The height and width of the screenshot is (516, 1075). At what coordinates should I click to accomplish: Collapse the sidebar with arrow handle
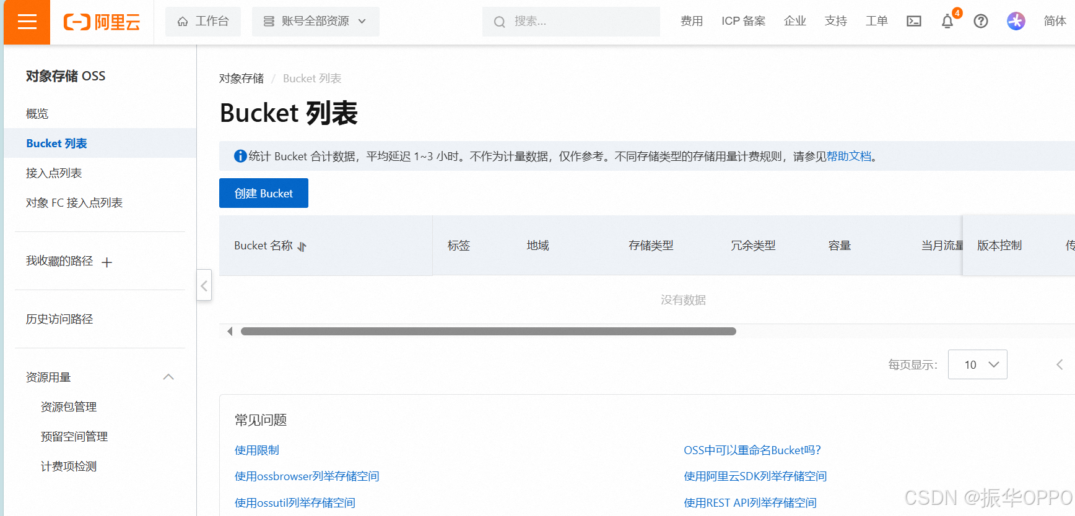click(x=204, y=285)
